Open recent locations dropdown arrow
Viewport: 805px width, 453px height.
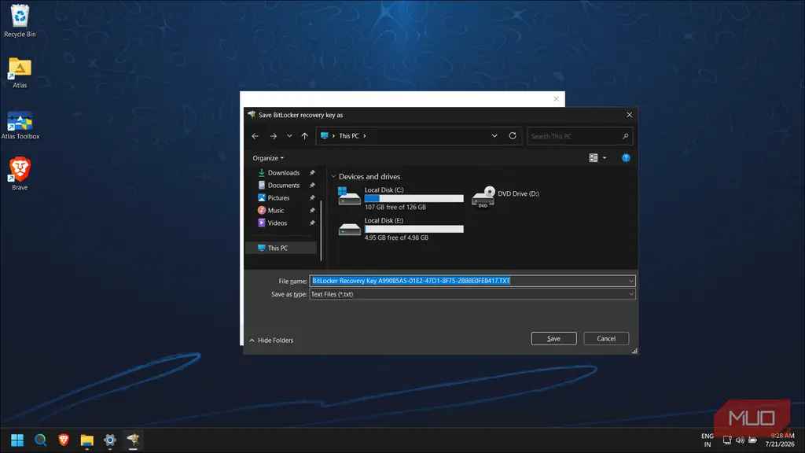click(x=289, y=136)
